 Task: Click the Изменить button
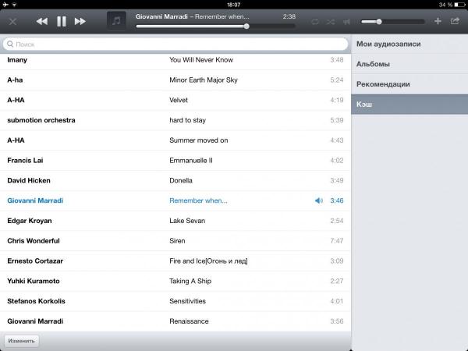tap(22, 341)
